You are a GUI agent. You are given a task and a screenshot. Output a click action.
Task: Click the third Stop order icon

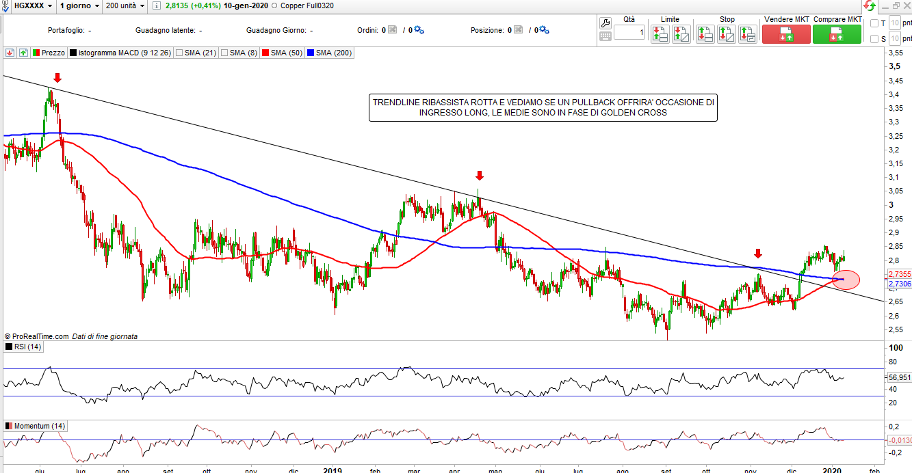(x=747, y=33)
